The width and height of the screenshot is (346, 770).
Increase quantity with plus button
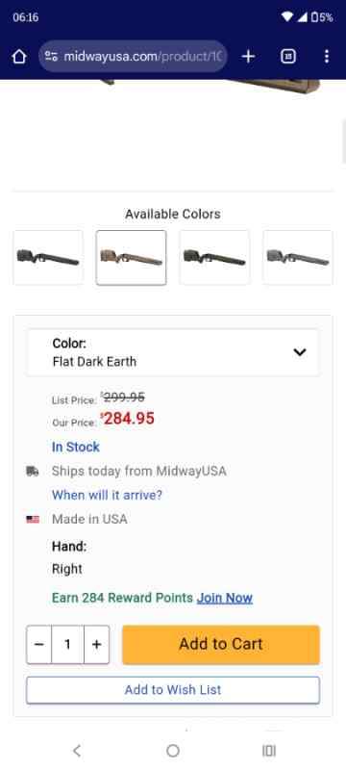[x=96, y=644]
